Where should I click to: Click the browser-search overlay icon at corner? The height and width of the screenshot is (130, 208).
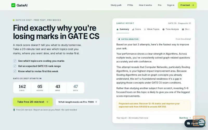coord(199,121)
